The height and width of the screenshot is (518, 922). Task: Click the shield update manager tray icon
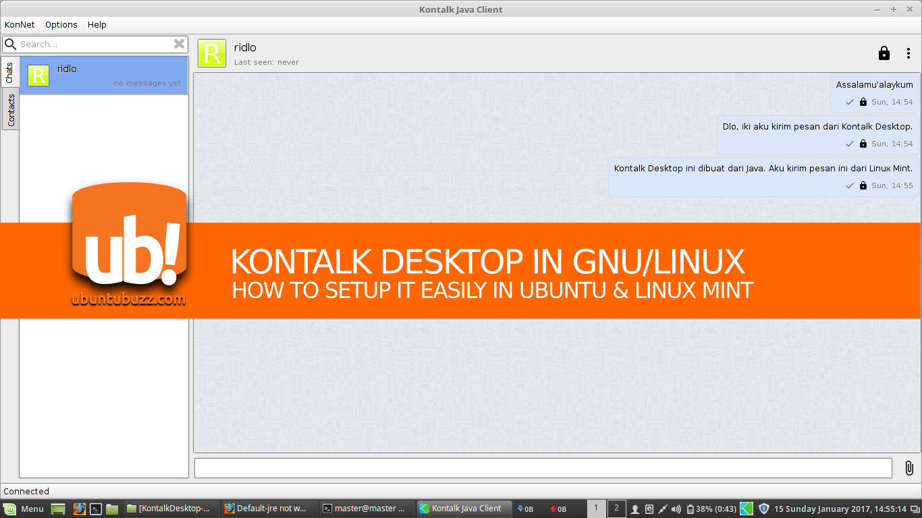click(x=764, y=509)
